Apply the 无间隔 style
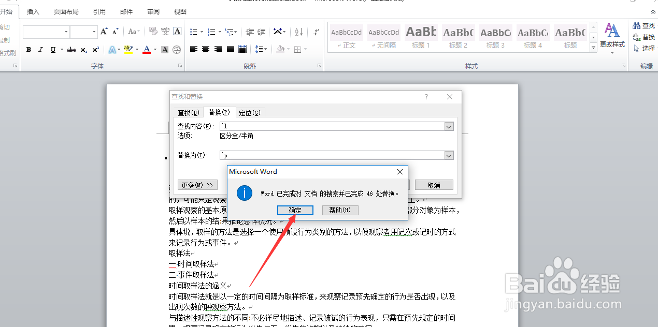Viewport: 658px width, 327px height. coord(384,37)
